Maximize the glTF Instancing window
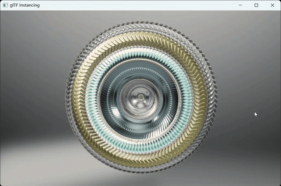 click(x=256, y=5)
